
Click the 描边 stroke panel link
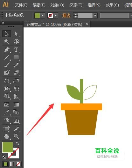click(67, 16)
